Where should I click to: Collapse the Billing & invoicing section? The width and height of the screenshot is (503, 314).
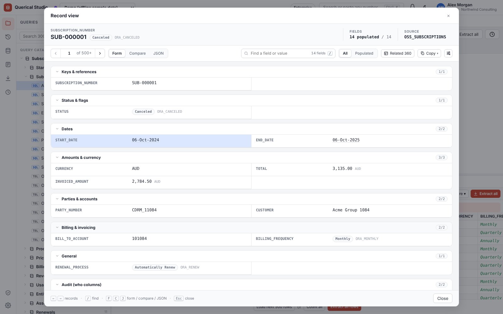coord(57,228)
